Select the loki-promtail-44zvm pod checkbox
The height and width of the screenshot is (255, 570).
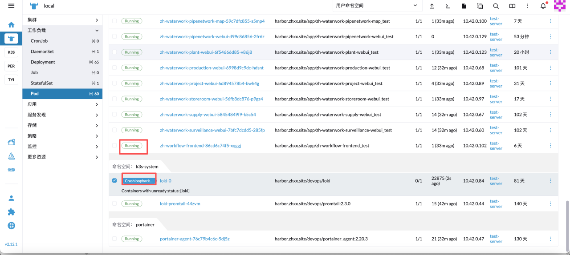point(114,203)
